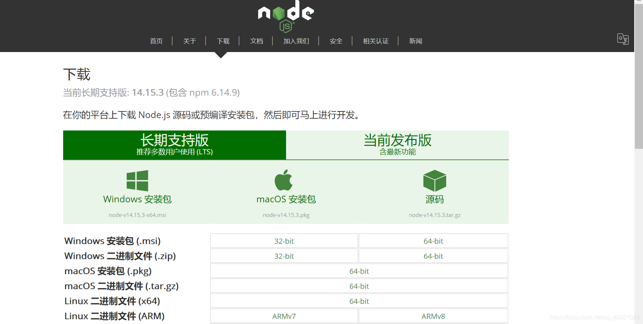The image size is (643, 324).
Task: Open 新闻 navigation item
Action: pyautogui.click(x=416, y=41)
